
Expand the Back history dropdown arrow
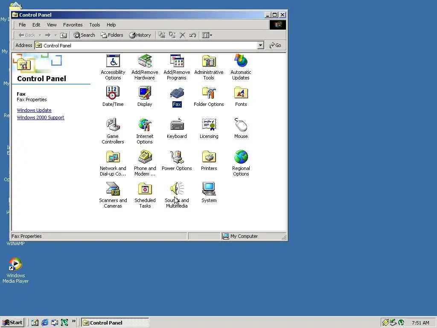40,35
